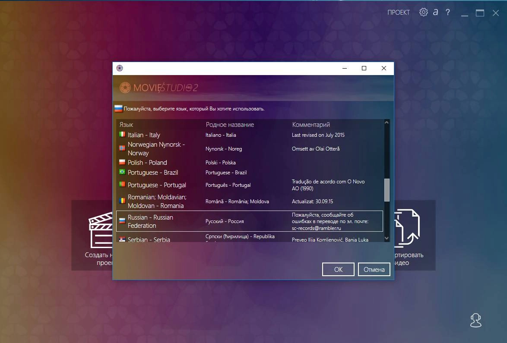Click the Portugal flag icon
Image resolution: width=507 pixels, height=343 pixels.
pos(122,184)
